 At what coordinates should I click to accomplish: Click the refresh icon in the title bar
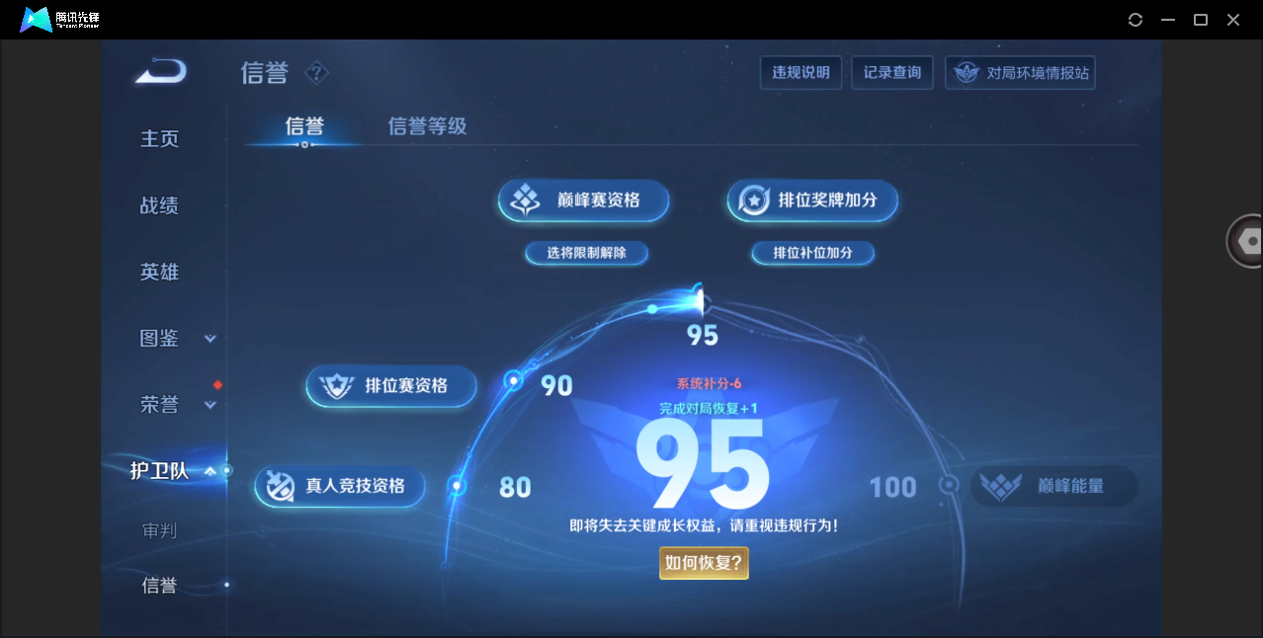[x=1136, y=20]
